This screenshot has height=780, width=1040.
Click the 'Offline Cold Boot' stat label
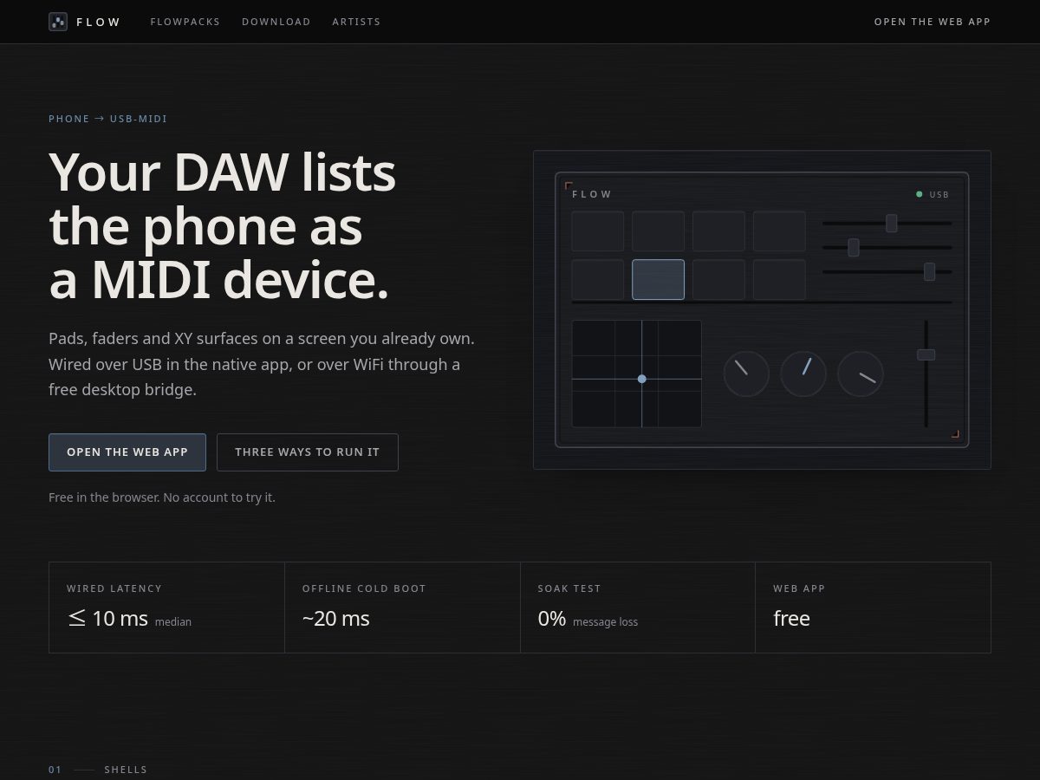point(364,588)
